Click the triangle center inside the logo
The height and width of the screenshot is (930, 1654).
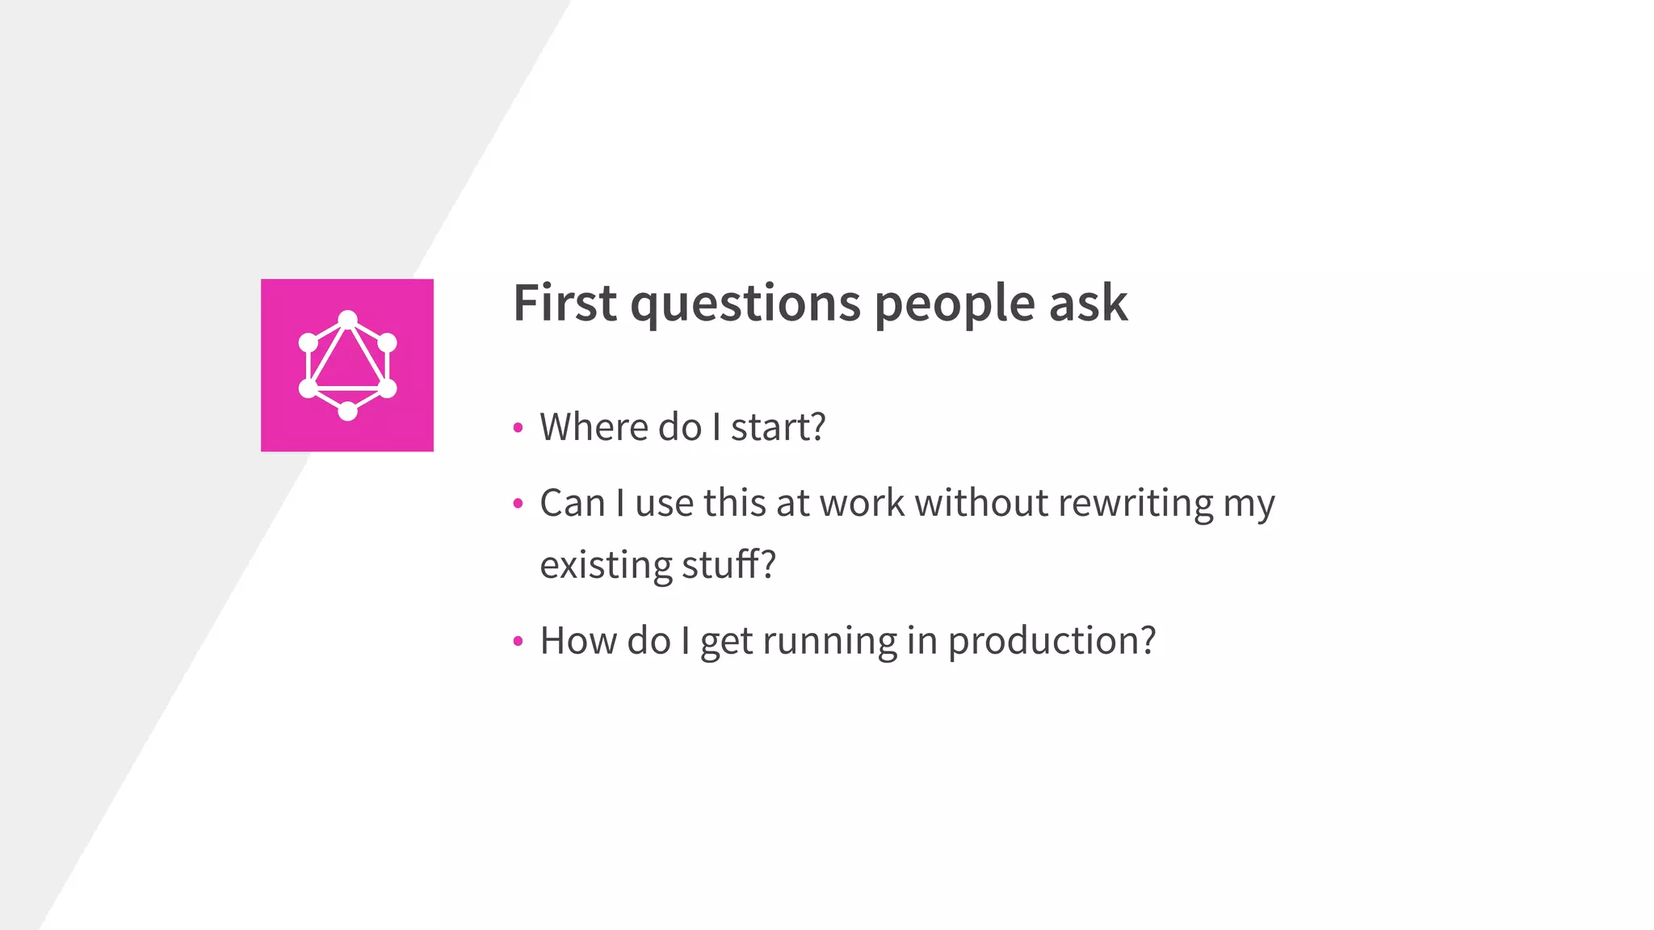click(x=347, y=363)
